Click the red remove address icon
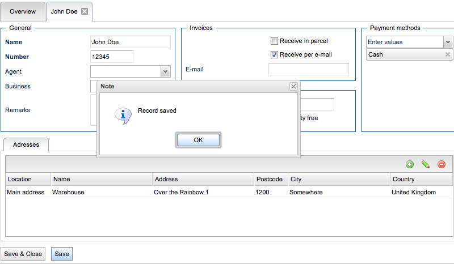The width and height of the screenshot is (454, 264). 442,164
